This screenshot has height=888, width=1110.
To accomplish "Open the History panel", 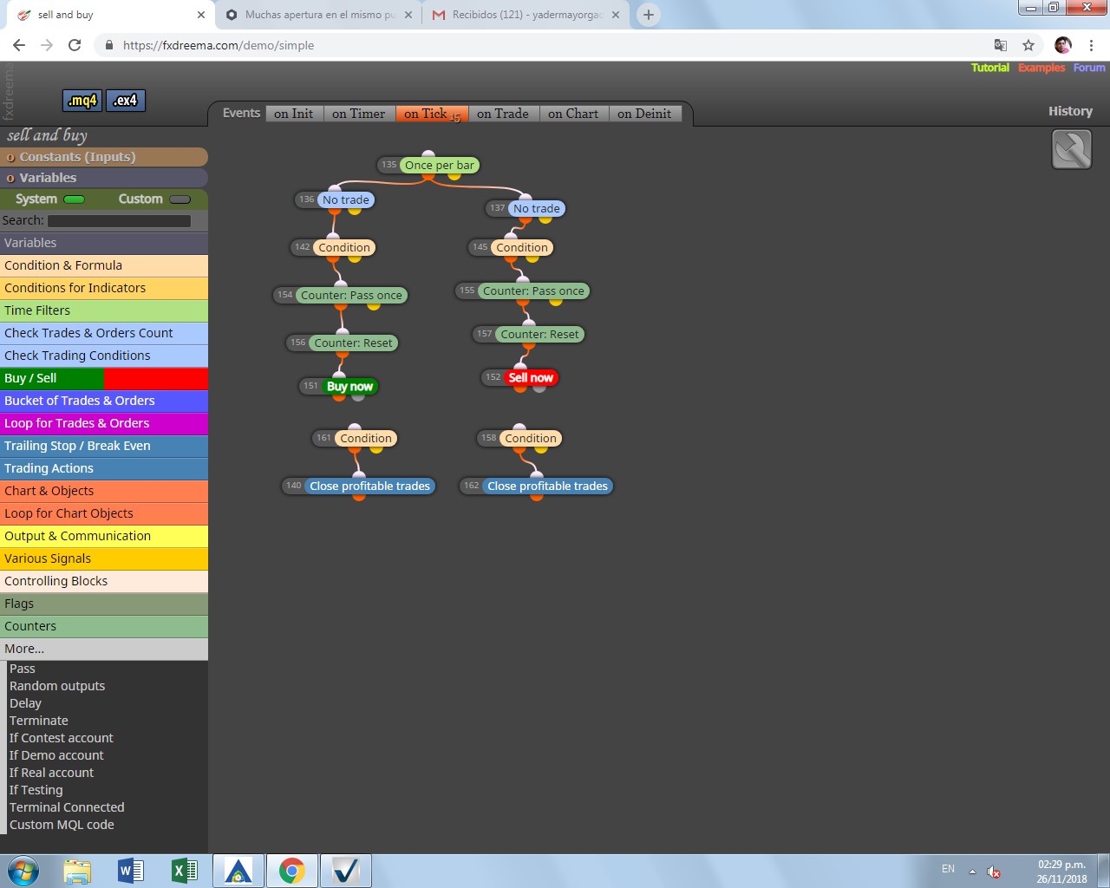I will click(1070, 111).
